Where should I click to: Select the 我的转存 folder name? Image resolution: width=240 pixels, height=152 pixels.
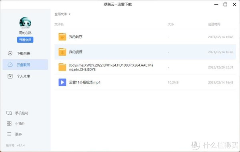pyautogui.click(x=76, y=36)
